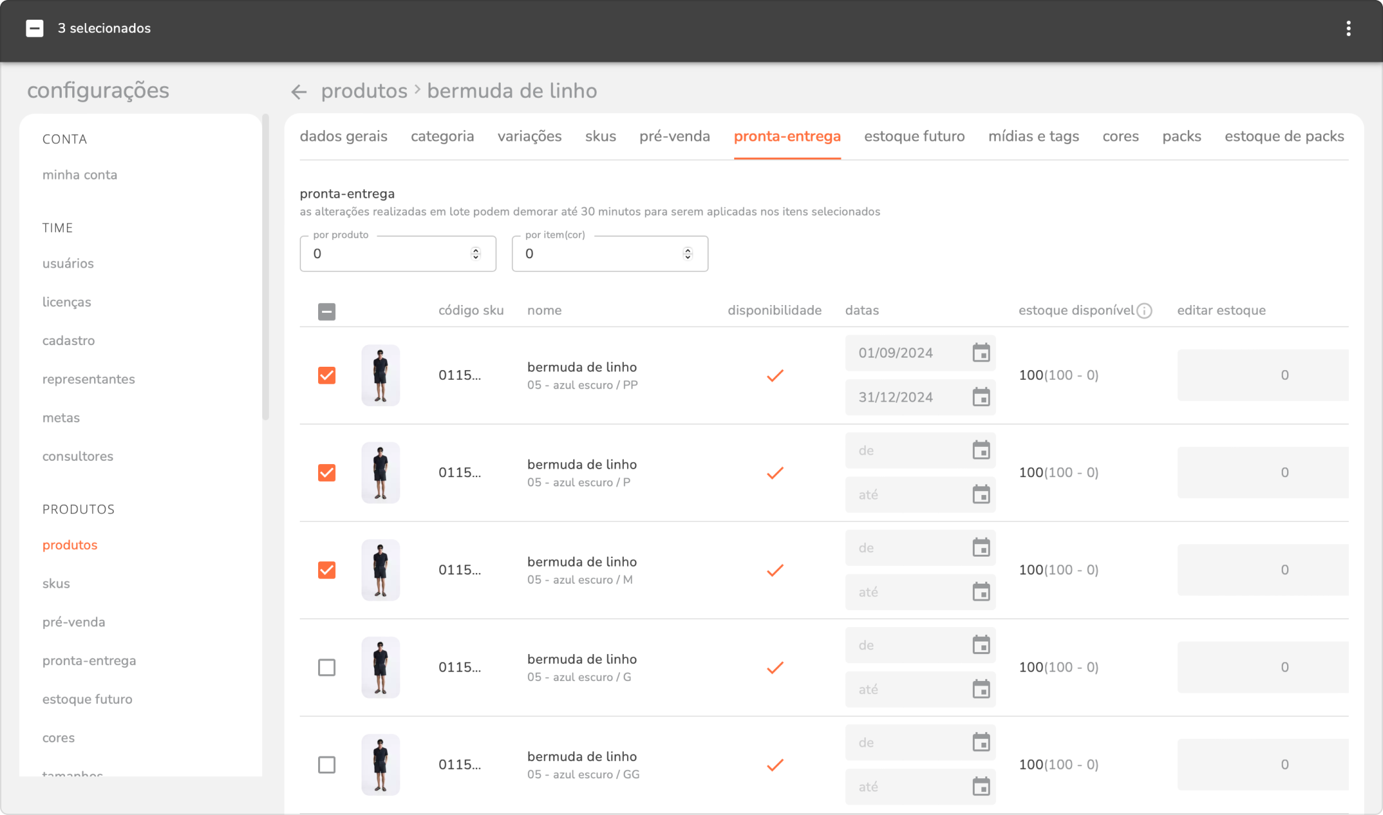
Task: Switch to the estoque futuro tab
Action: pos(914,136)
